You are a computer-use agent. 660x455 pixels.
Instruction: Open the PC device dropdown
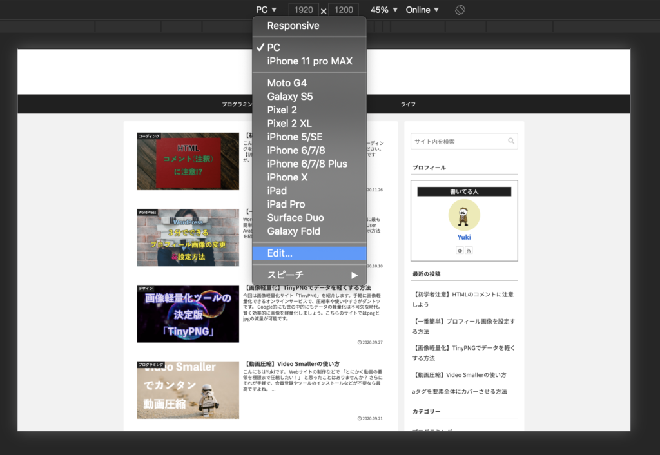pos(266,10)
